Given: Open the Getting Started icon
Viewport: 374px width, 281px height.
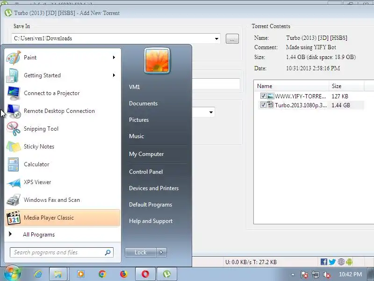Looking at the screenshot, I should [x=13, y=75].
